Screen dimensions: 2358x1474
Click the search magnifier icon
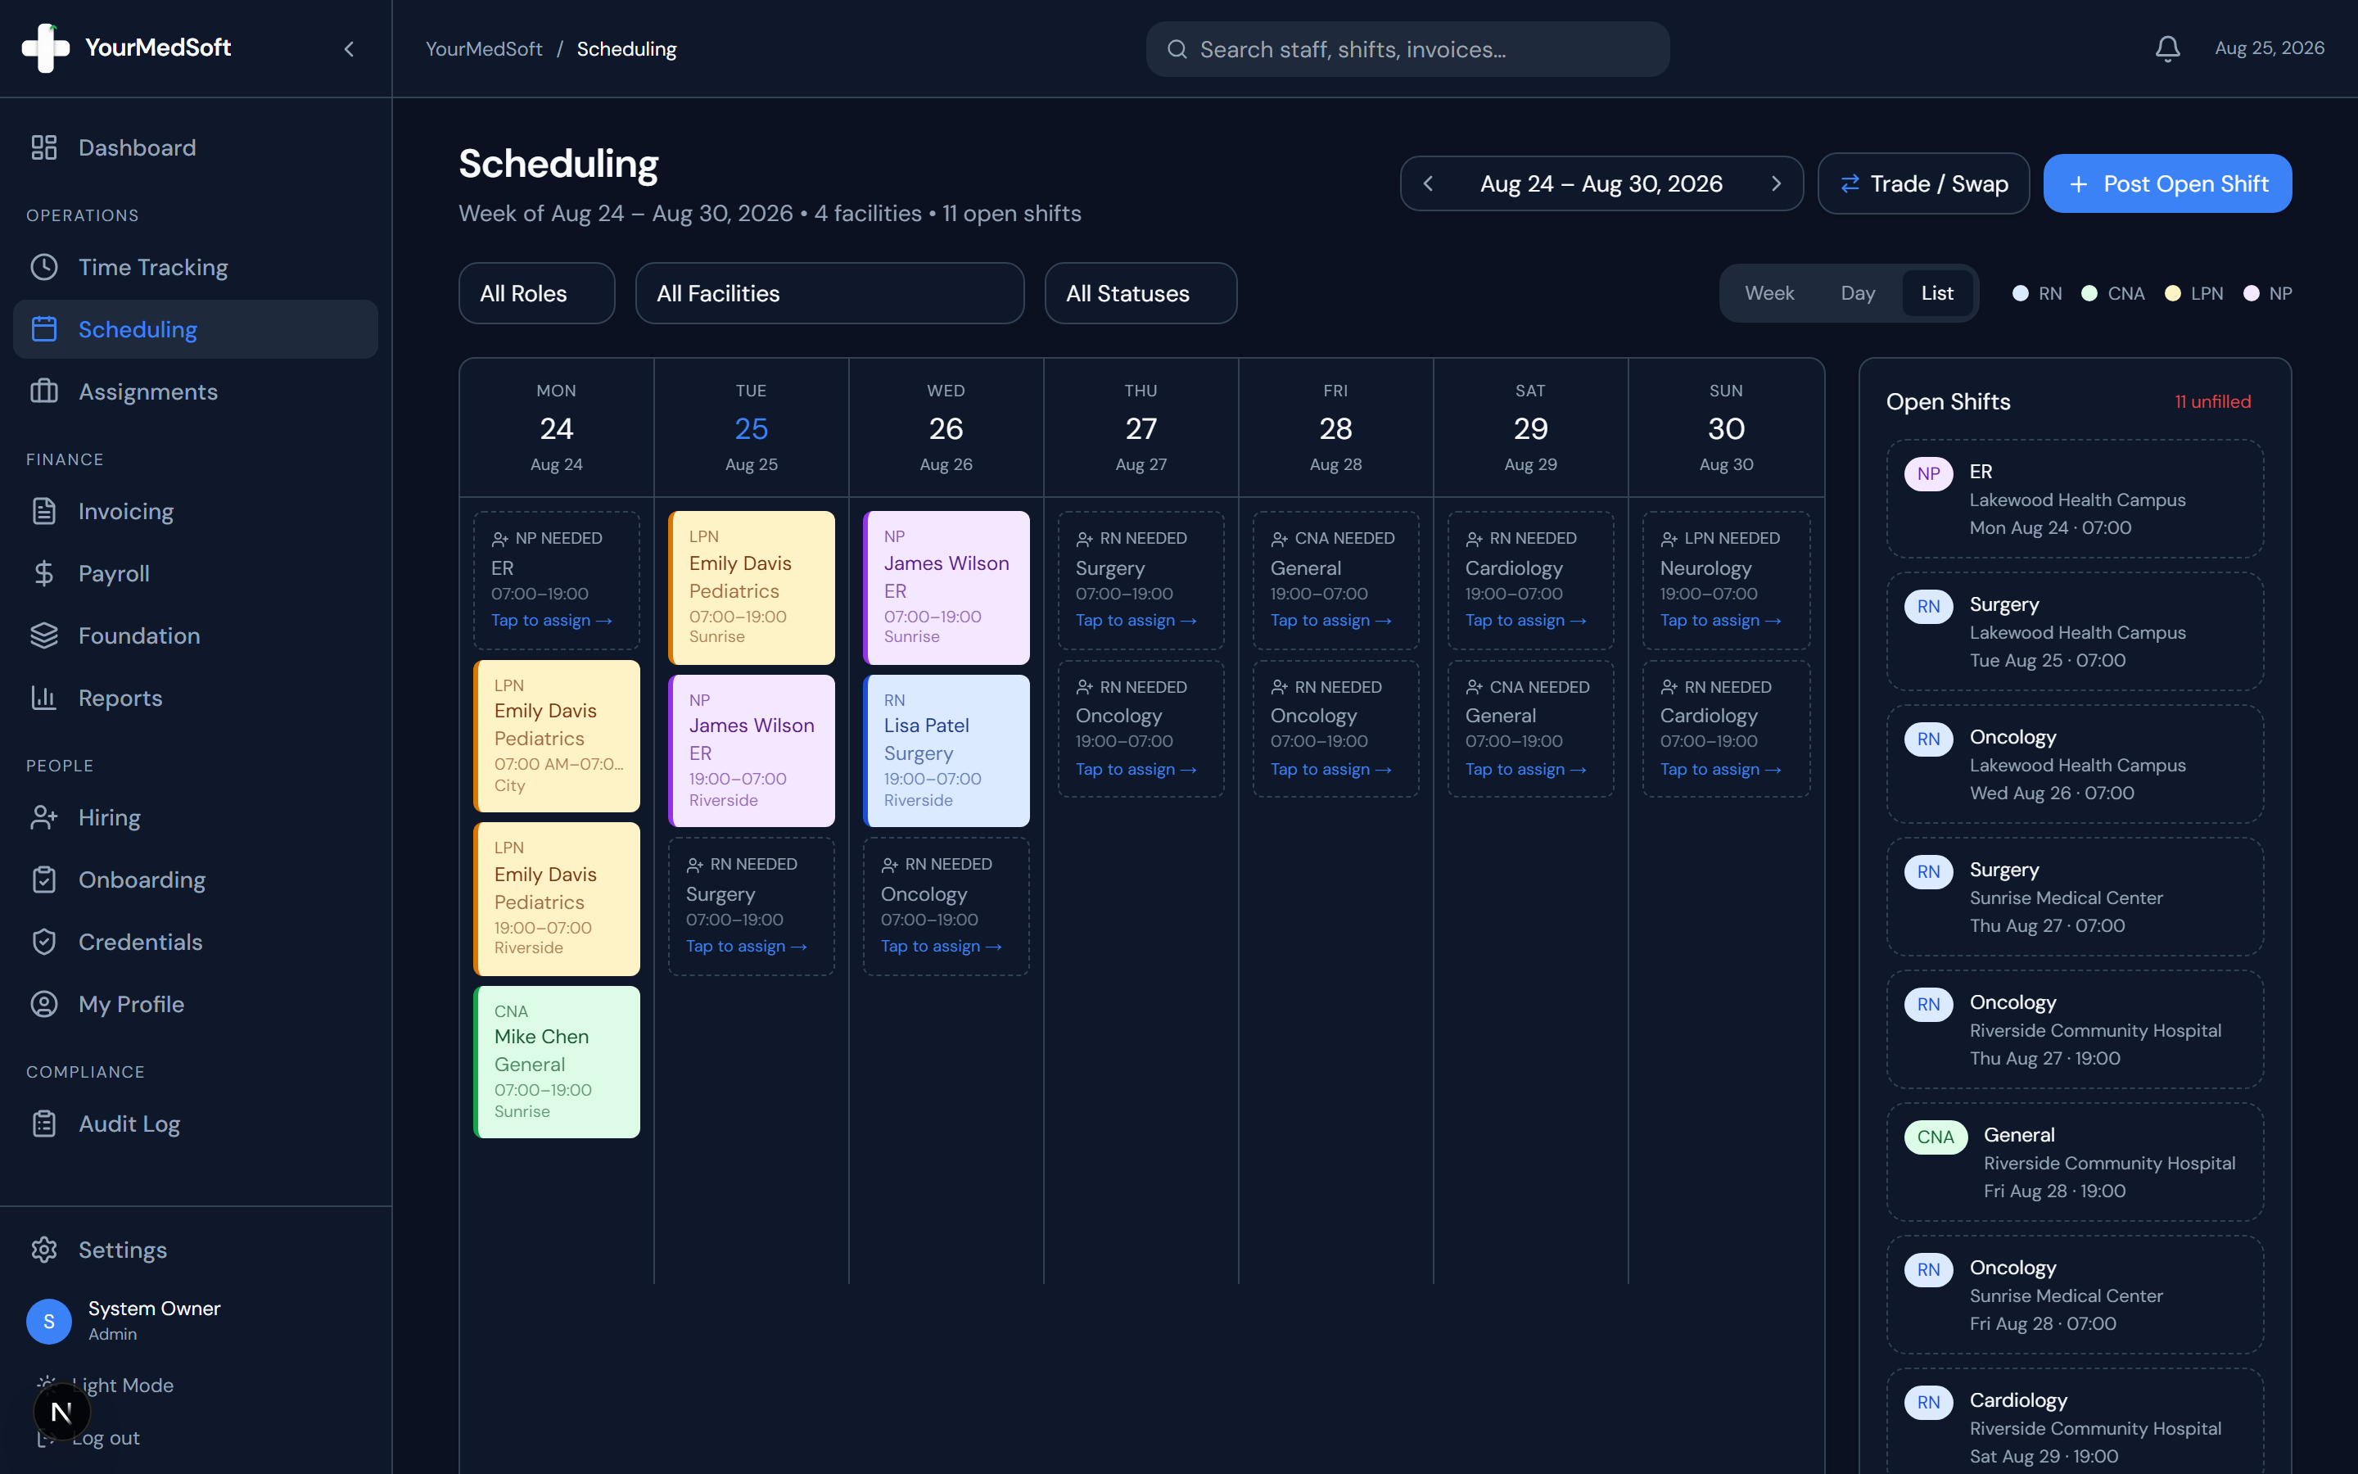click(x=1177, y=50)
